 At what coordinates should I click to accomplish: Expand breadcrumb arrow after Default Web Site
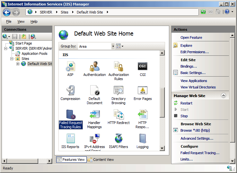pyautogui.click(x=108, y=12)
